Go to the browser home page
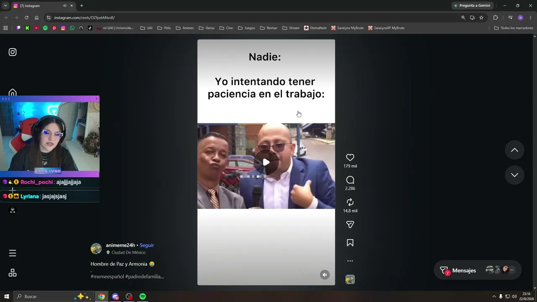Image resolution: width=537 pixels, height=302 pixels. pos(36,18)
